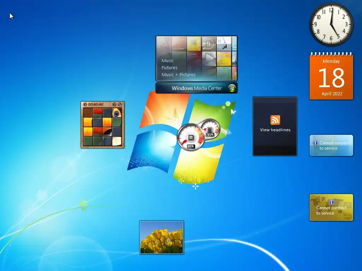Screen dimensions: 362x271
Task: Click the shuffle icon on the Picture Puzzle
Action: point(119,104)
